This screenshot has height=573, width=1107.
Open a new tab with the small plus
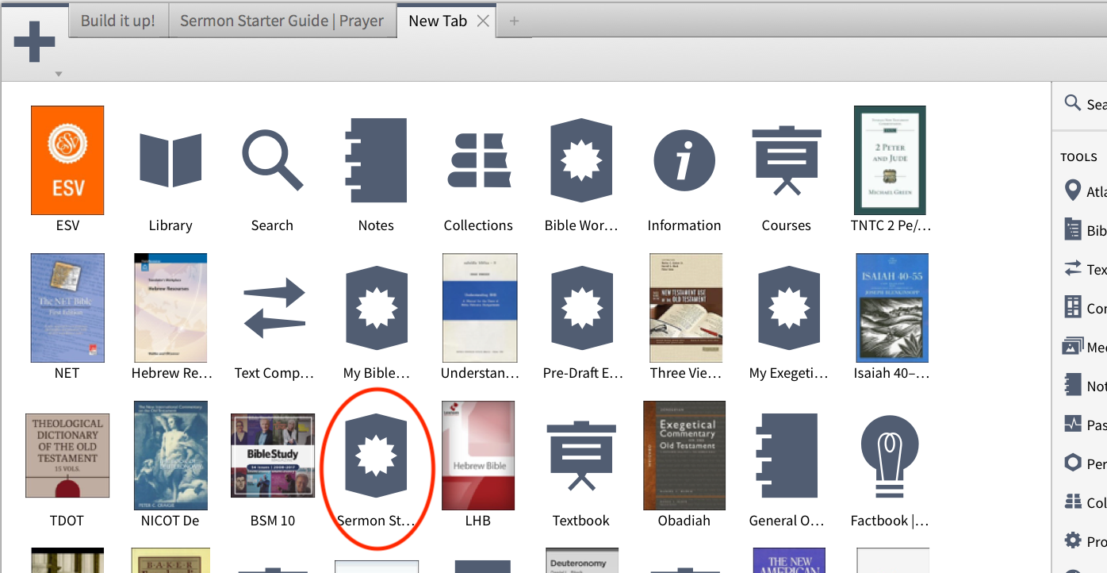[514, 21]
